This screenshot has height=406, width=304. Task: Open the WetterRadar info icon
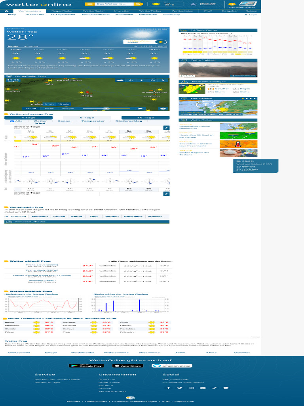click(163, 109)
